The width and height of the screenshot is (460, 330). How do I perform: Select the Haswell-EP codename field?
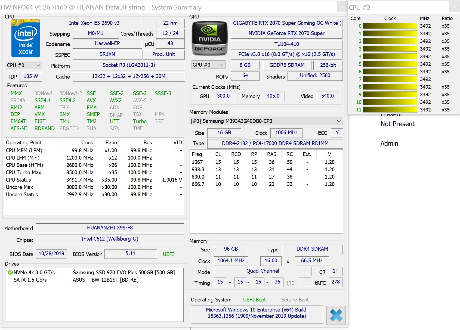pyautogui.click(x=107, y=43)
